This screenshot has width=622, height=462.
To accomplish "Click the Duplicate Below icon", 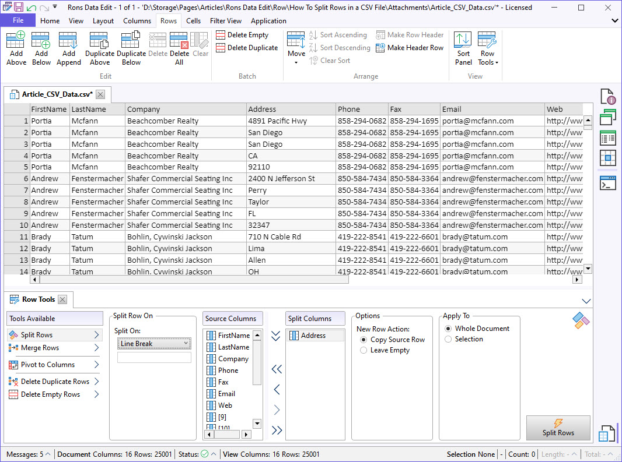I will click(x=131, y=42).
